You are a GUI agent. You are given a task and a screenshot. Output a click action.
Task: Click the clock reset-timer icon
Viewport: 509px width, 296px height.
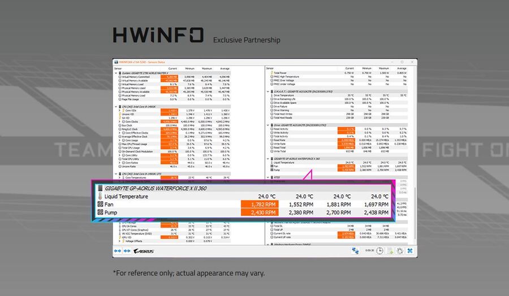pos(379,251)
